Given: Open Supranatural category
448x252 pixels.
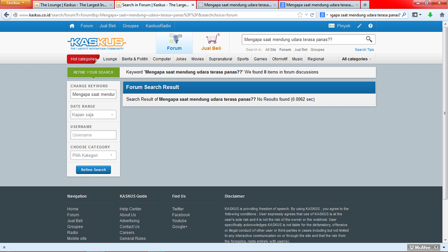Looking at the screenshot, I should [x=220, y=59].
